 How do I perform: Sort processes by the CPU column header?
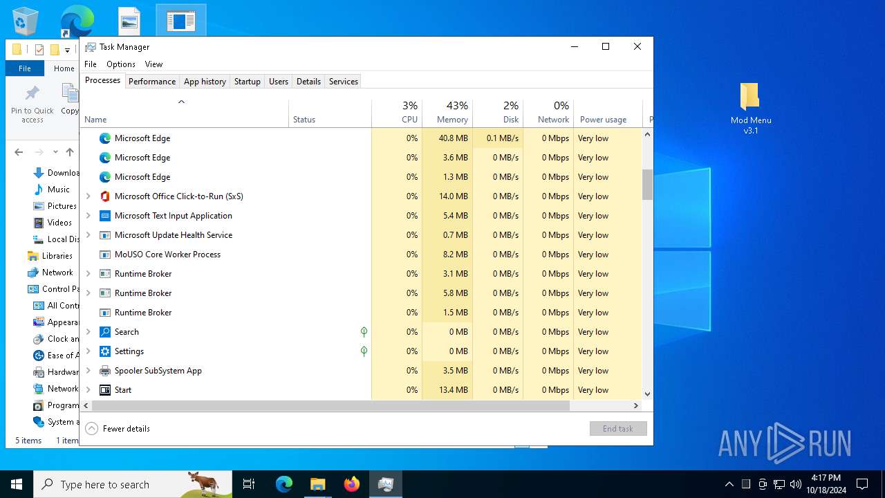pyautogui.click(x=397, y=113)
